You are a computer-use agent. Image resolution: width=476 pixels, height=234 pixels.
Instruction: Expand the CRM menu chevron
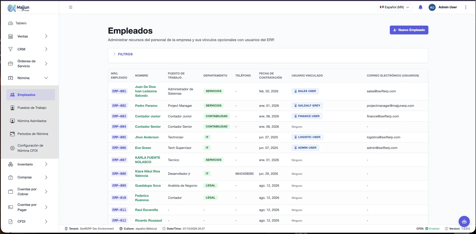click(46, 49)
